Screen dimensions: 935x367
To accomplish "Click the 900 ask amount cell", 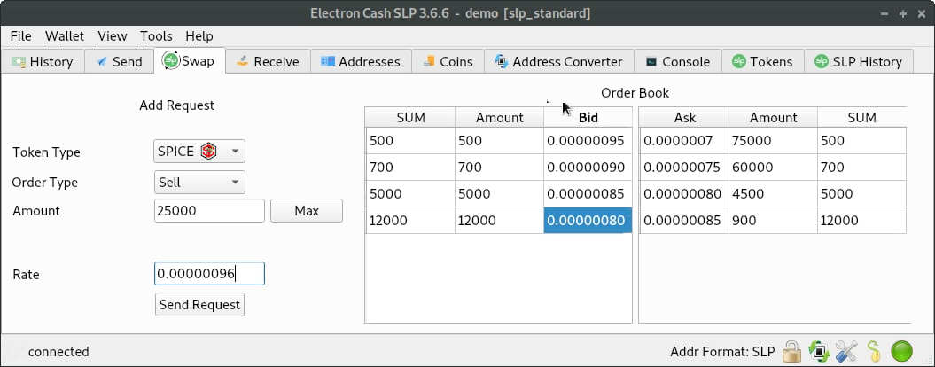I will click(774, 220).
